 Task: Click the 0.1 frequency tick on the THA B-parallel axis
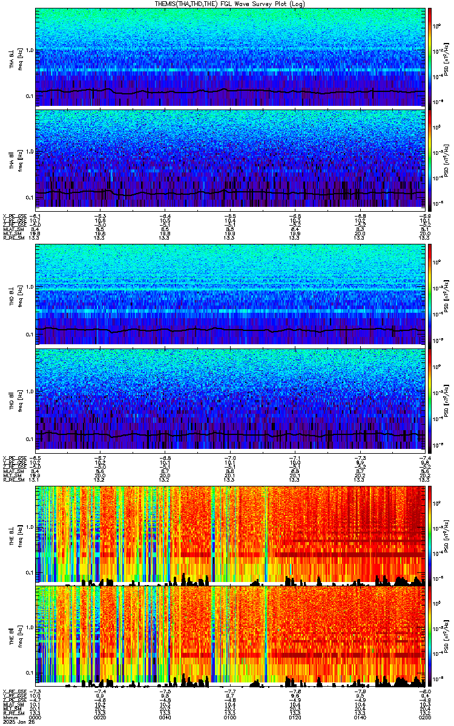coord(29,198)
